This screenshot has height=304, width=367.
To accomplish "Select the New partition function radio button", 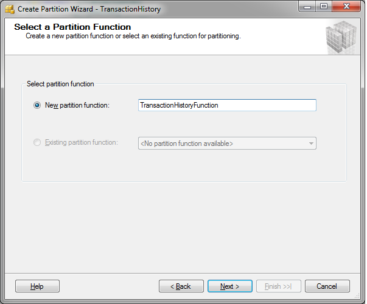I will click(37, 105).
